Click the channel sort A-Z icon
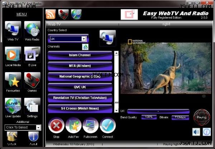The image size is (215, 149). (x=85, y=47)
